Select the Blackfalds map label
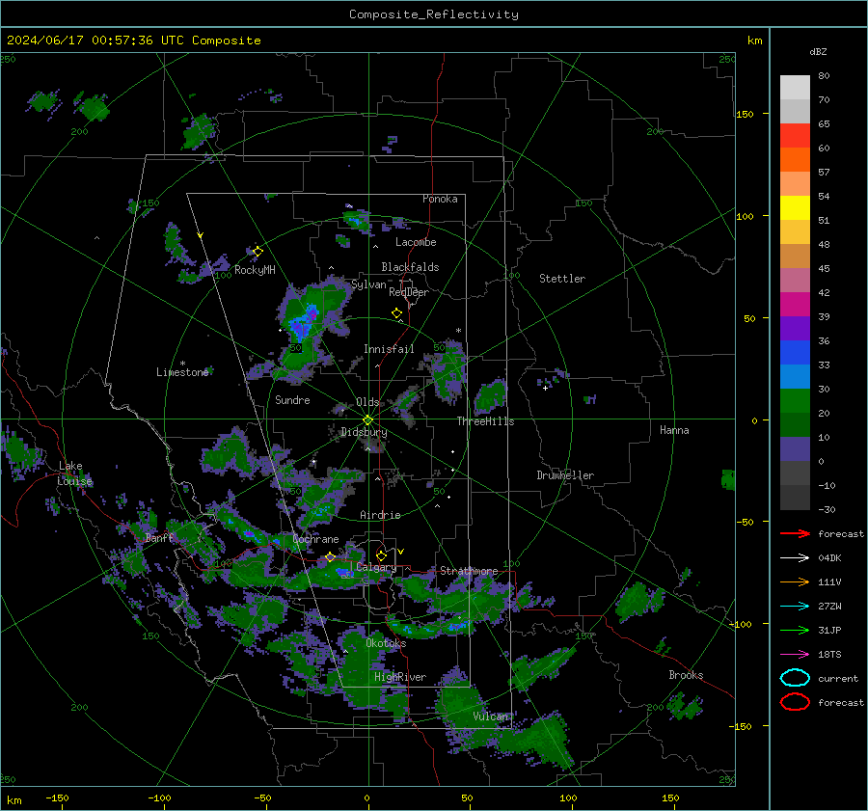This screenshot has height=811, width=868. click(410, 267)
